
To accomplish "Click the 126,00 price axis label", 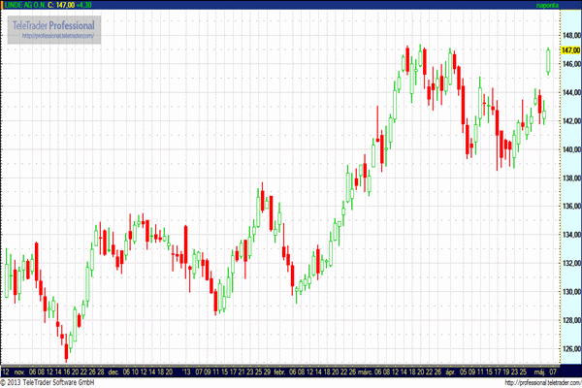I will click(570, 350).
